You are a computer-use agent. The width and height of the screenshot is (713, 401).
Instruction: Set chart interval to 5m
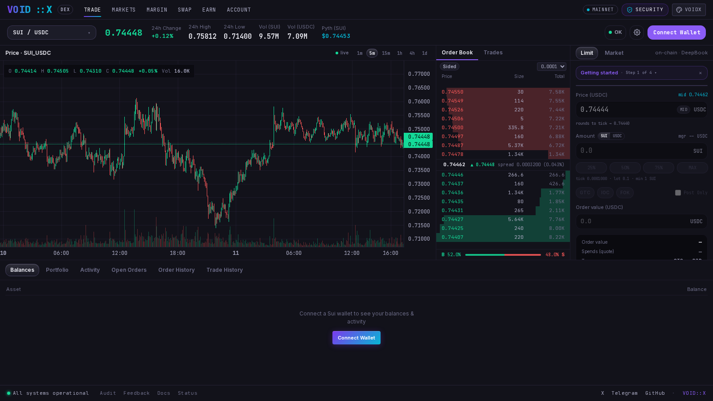pos(372,53)
